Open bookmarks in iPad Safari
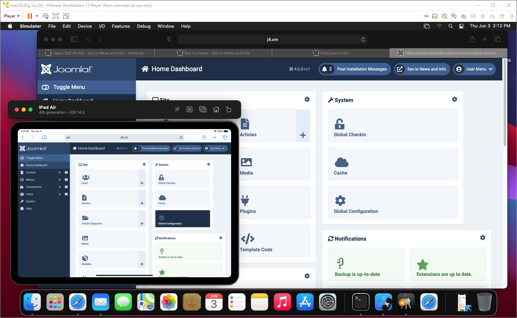The width and height of the screenshot is (517, 318). coord(44,137)
